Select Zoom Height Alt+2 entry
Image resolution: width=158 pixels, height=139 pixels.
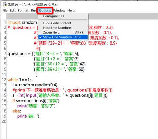[63, 32]
